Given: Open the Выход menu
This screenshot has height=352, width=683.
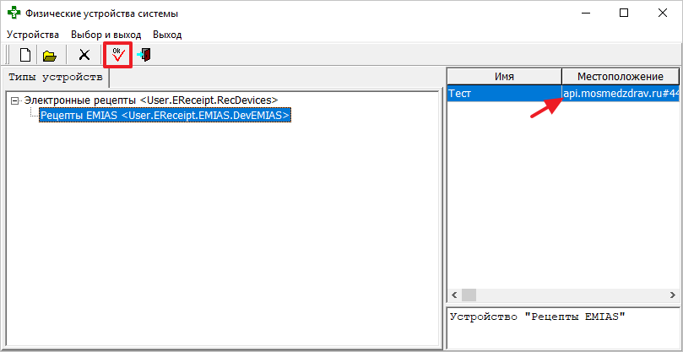Looking at the screenshot, I should point(167,35).
